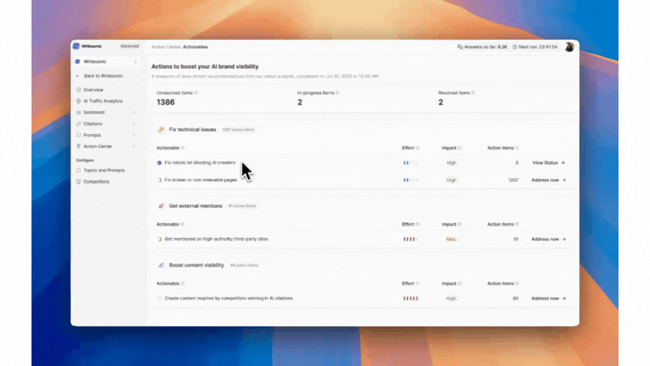Open the Overview page

tap(93, 90)
